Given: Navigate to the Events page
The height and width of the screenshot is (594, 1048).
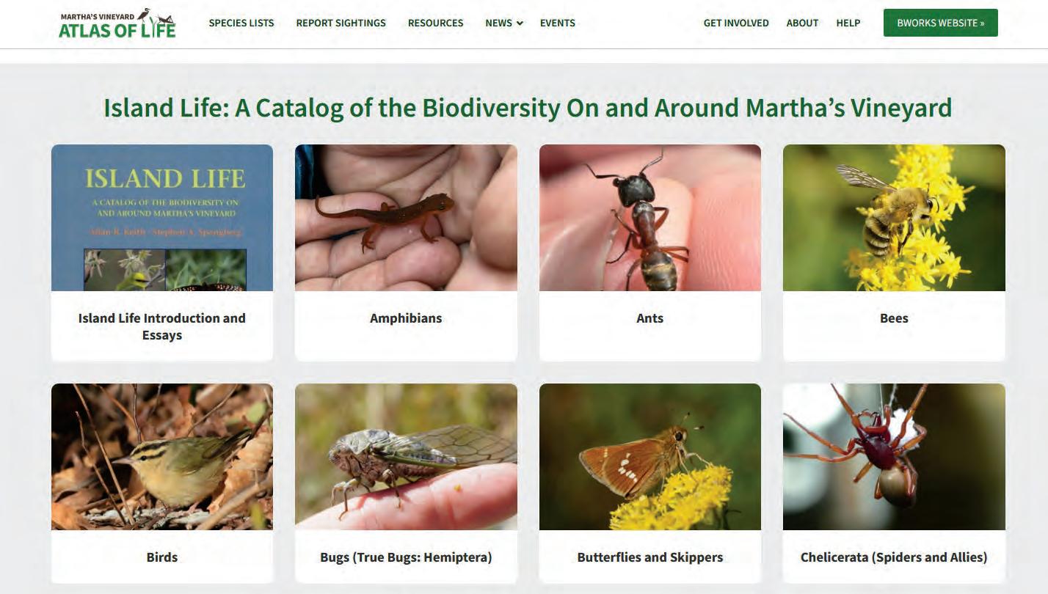Looking at the screenshot, I should (x=558, y=23).
